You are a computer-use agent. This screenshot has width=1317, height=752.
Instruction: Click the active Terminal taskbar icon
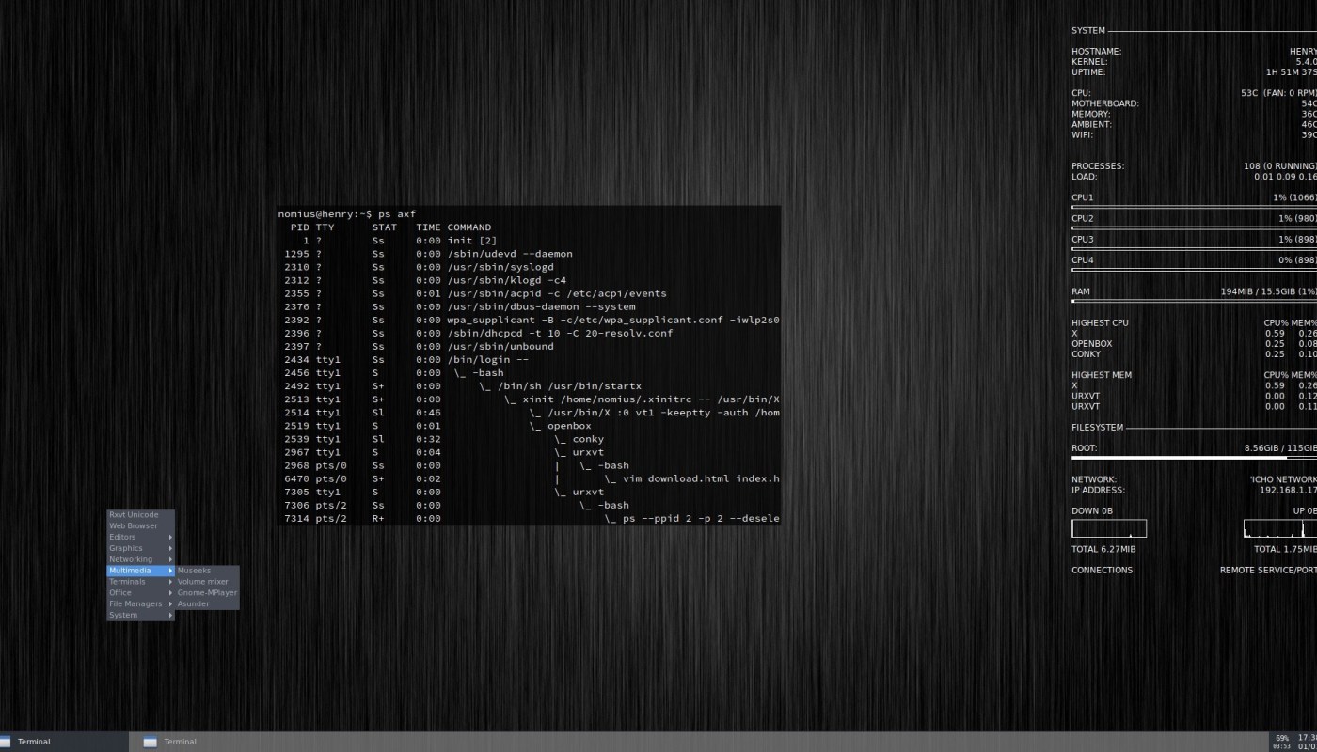click(7, 742)
